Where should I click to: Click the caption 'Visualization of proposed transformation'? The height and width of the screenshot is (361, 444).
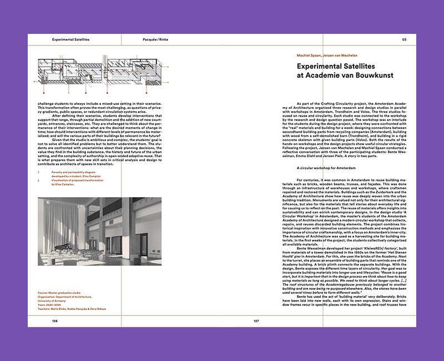coord(77,180)
